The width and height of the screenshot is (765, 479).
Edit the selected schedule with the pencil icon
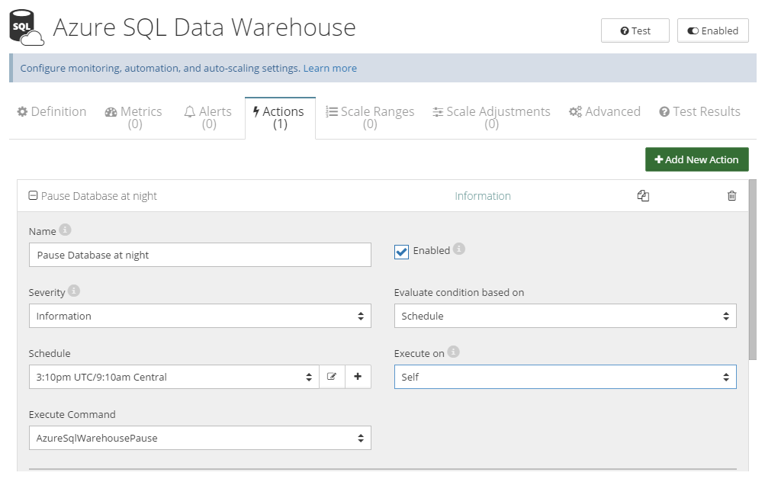(332, 377)
